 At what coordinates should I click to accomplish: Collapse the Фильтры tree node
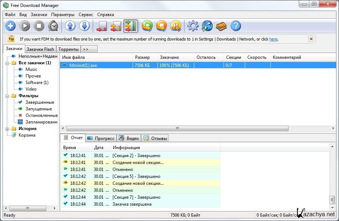pos(7,96)
